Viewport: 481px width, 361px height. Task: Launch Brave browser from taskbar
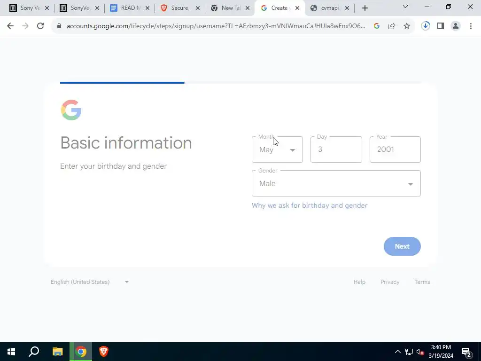(x=104, y=352)
